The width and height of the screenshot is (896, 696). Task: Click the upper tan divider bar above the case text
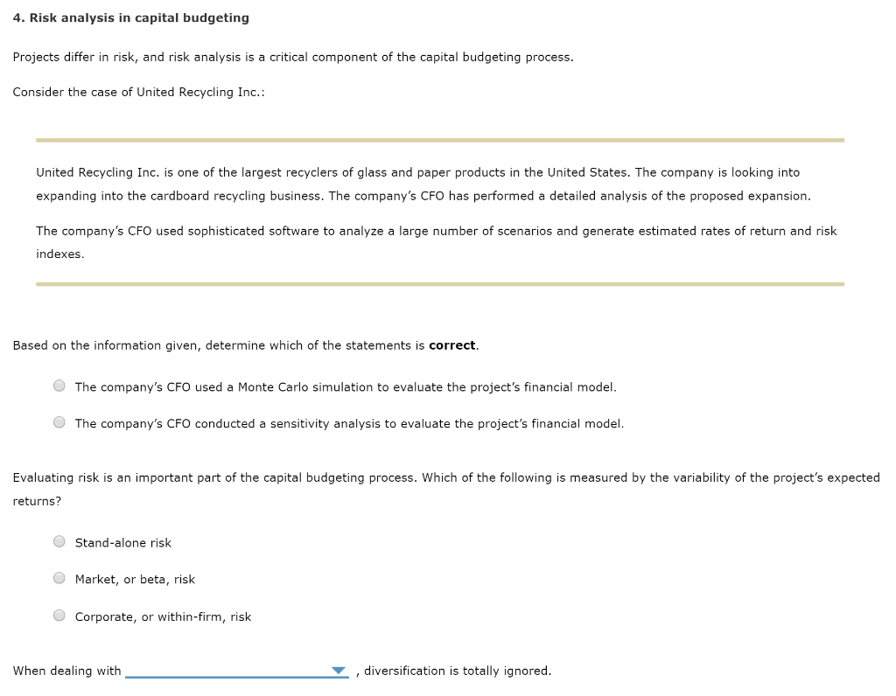click(439, 138)
